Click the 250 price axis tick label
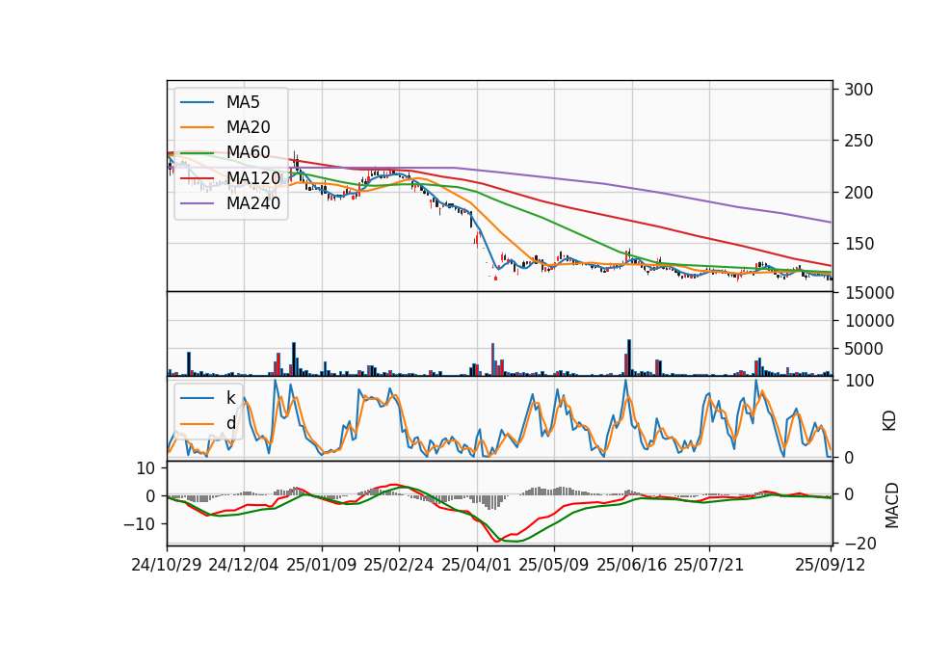The width and height of the screenshot is (925, 665). pos(859,141)
